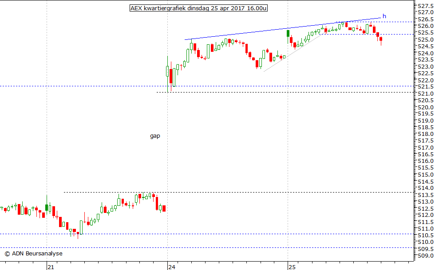Click the price label '525.0' on the y-axis
Screen dimensions: 435x270
click(x=425, y=39)
